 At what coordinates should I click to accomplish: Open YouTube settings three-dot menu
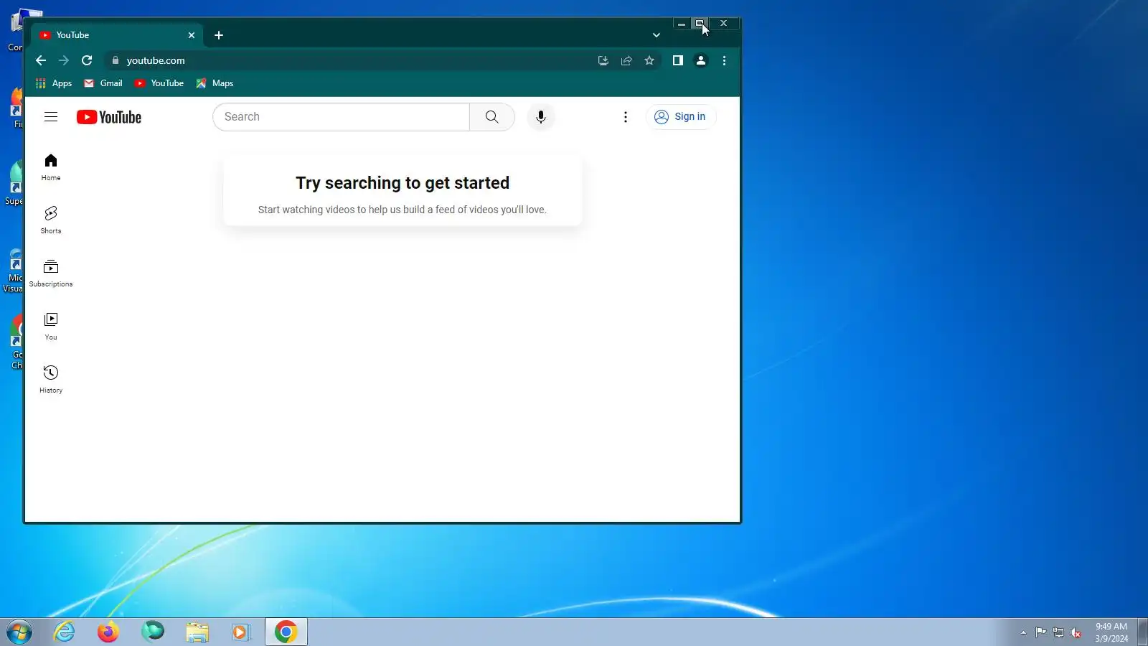626,117
